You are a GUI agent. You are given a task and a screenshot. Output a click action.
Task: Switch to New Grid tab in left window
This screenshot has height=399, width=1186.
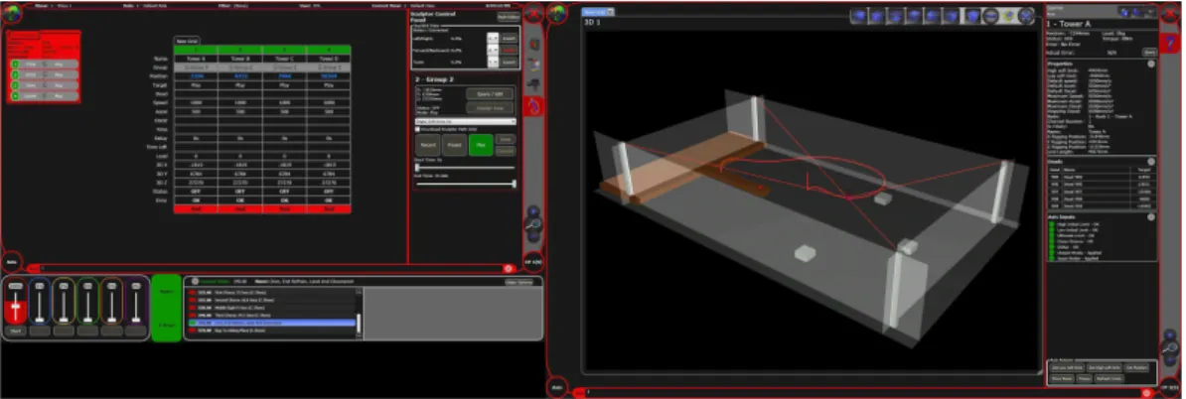click(187, 41)
